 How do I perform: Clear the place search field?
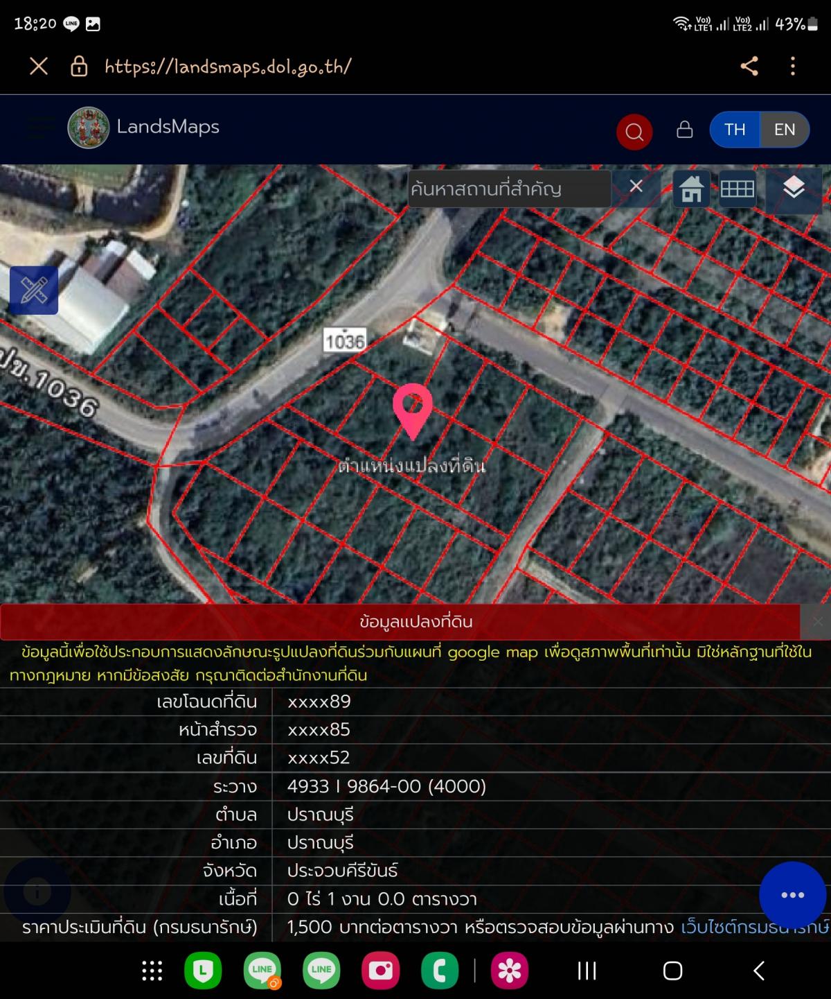tap(636, 186)
